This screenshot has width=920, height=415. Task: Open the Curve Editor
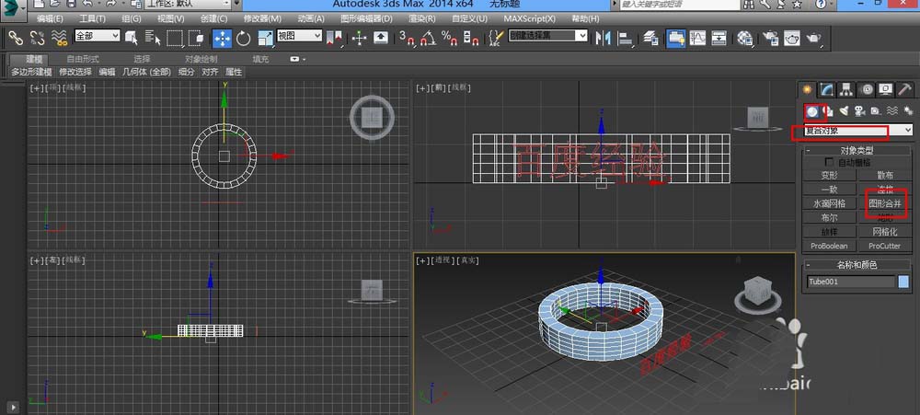(x=697, y=38)
